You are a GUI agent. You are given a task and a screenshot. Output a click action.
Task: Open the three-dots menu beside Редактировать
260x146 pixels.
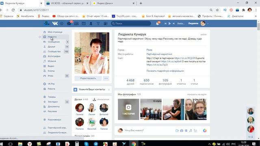(106, 78)
